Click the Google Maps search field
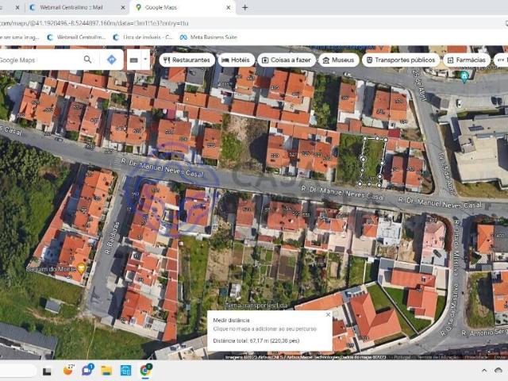The width and height of the screenshot is (508, 381). coord(39,60)
